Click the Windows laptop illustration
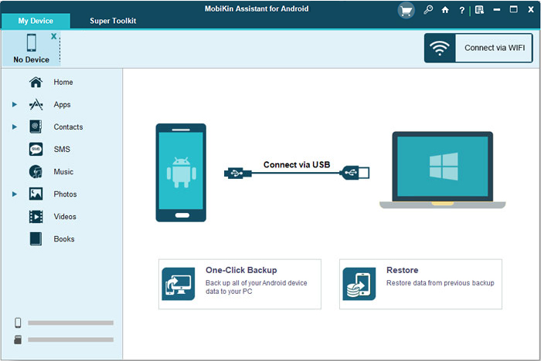This screenshot has width=541, height=361. tap(442, 170)
